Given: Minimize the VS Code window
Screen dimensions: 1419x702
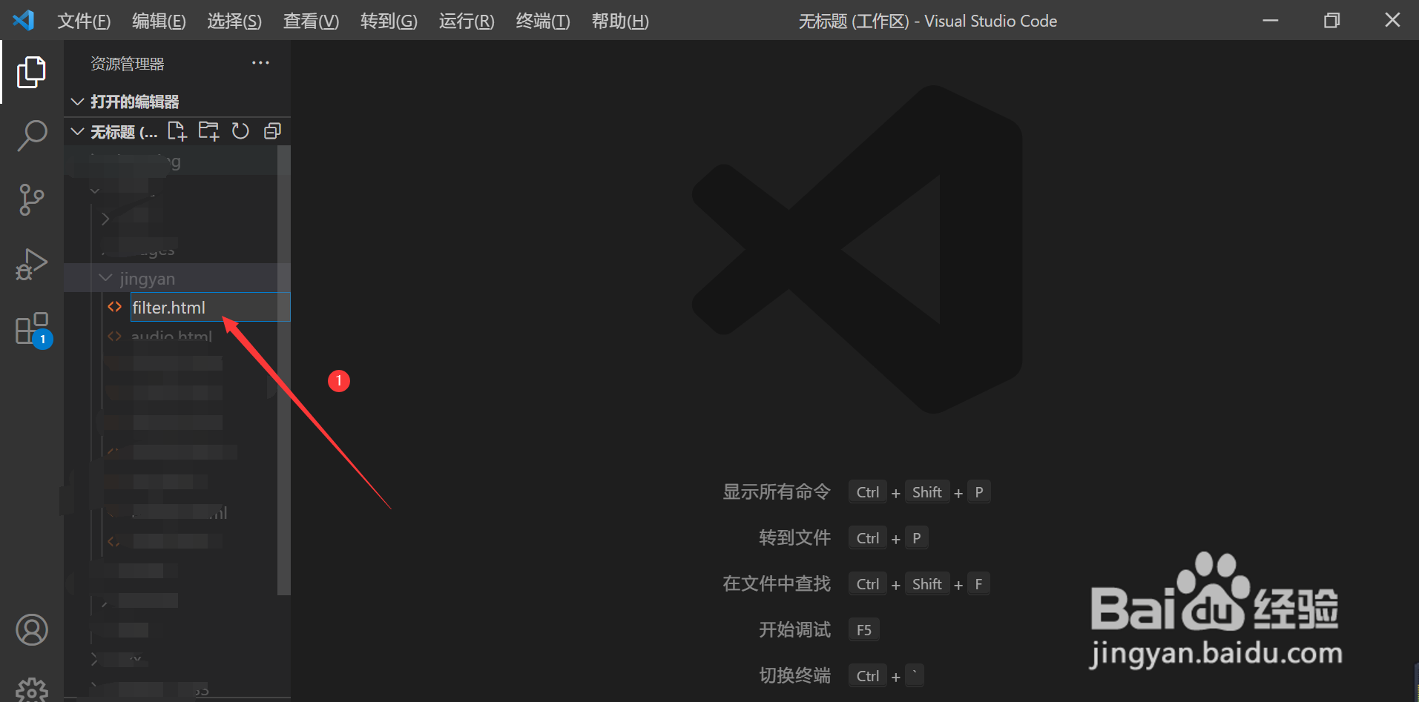Looking at the screenshot, I should 1271,20.
